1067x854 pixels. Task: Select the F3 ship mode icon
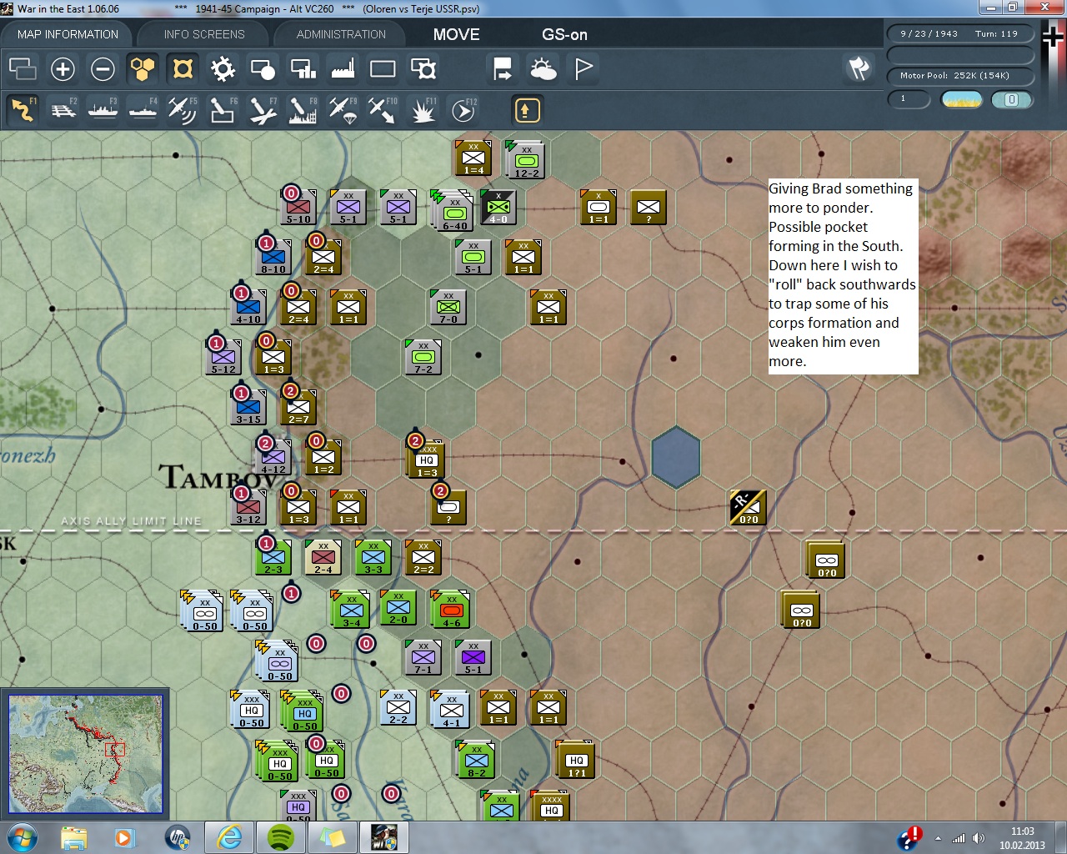(x=103, y=109)
